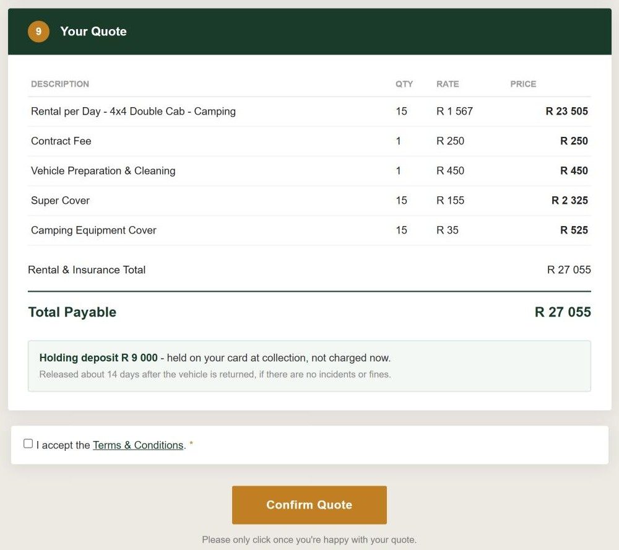Click quantity 15 in Camping Equipment Cover row
The width and height of the screenshot is (619, 550).
[x=401, y=230]
